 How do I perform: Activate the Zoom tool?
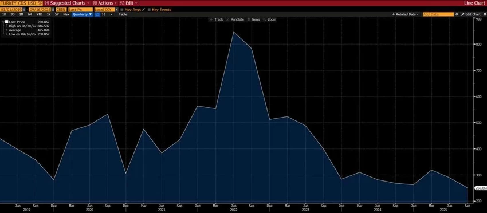tap(269, 19)
